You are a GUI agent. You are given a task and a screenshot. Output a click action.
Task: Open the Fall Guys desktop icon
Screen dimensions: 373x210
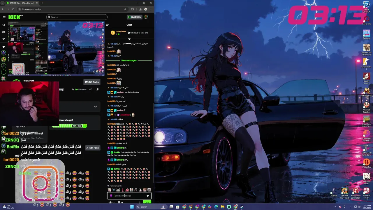[366, 34]
